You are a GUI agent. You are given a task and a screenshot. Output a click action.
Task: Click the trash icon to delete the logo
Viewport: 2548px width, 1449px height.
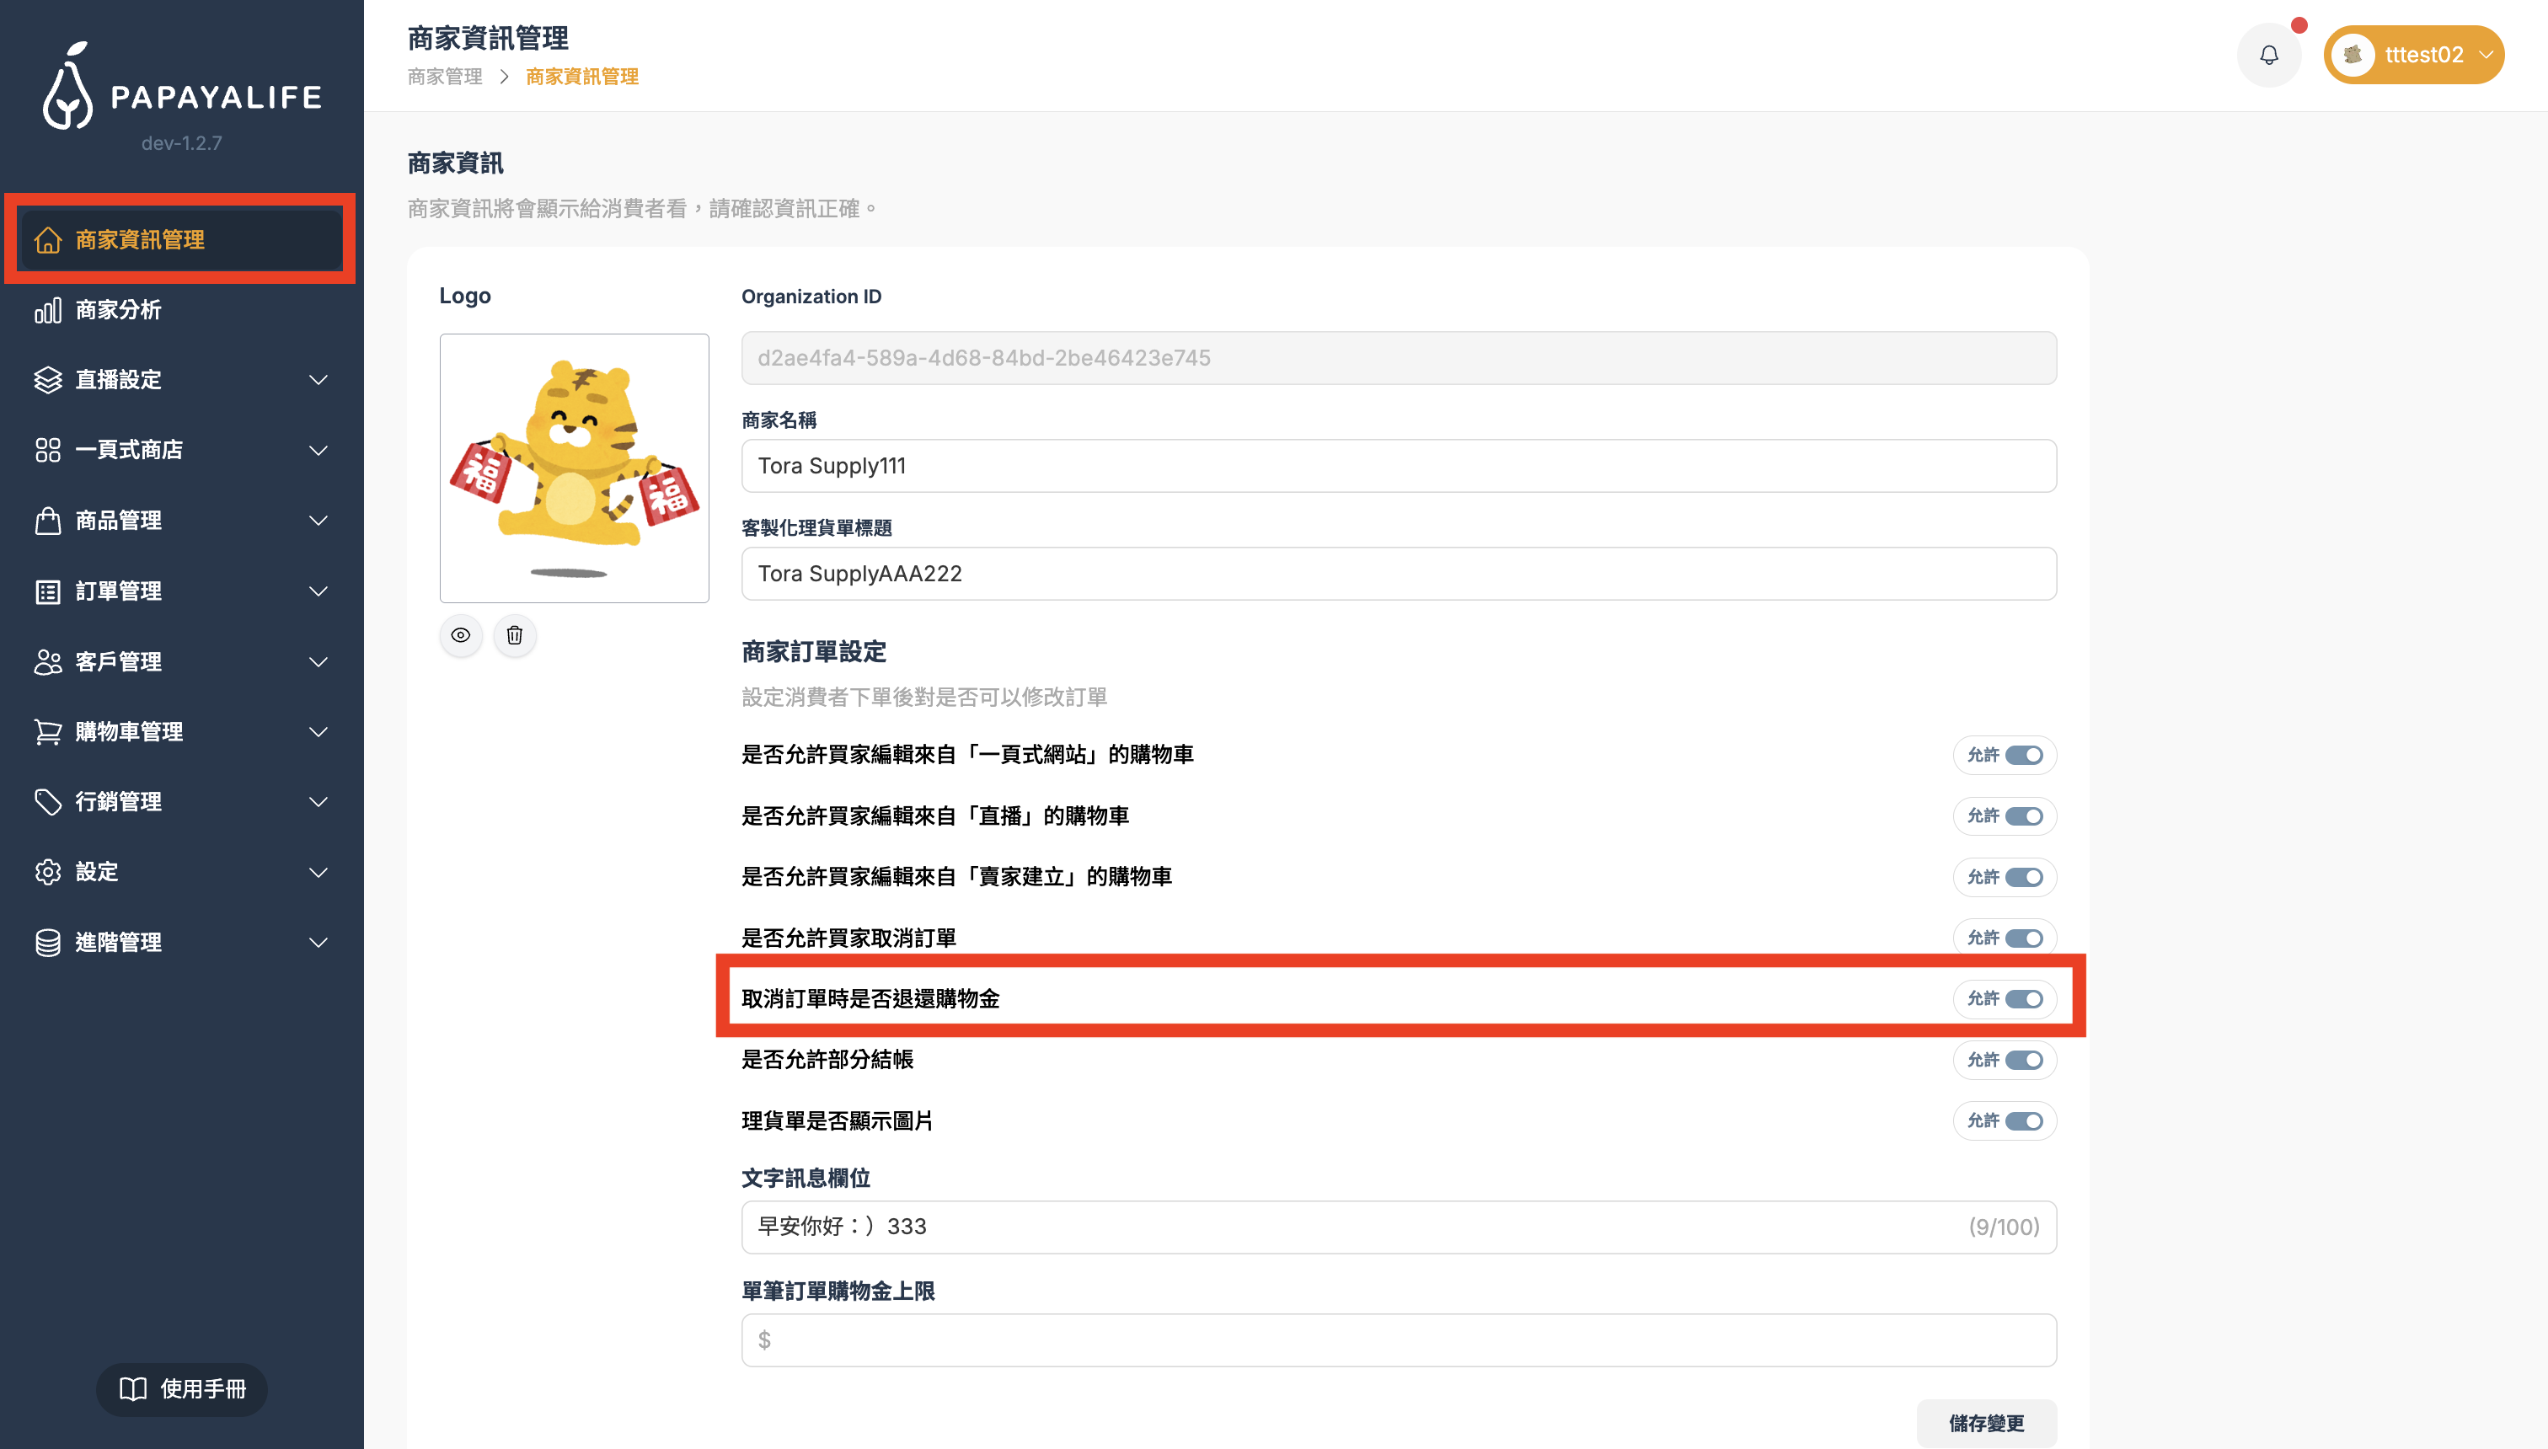click(x=515, y=635)
